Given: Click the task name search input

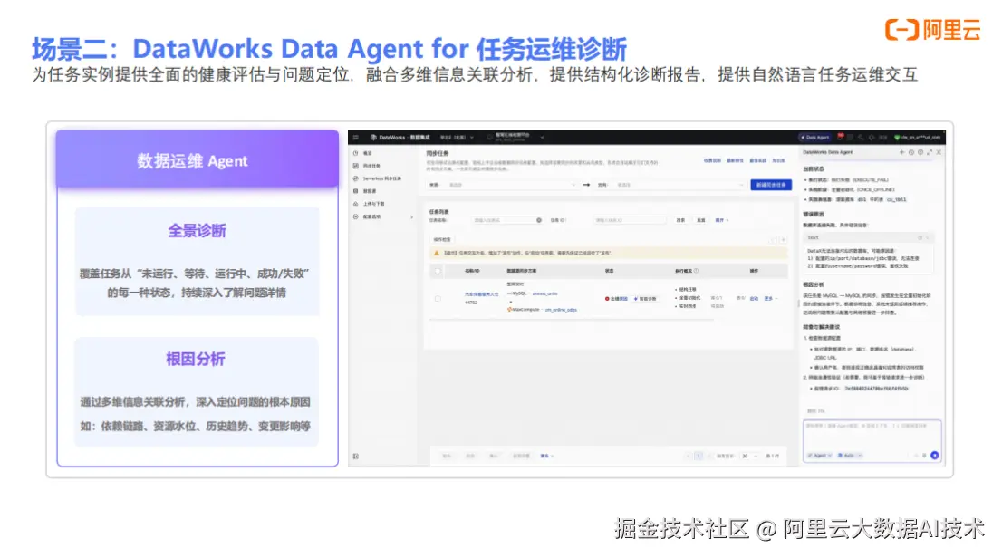Looking at the screenshot, I should tap(506, 220).
